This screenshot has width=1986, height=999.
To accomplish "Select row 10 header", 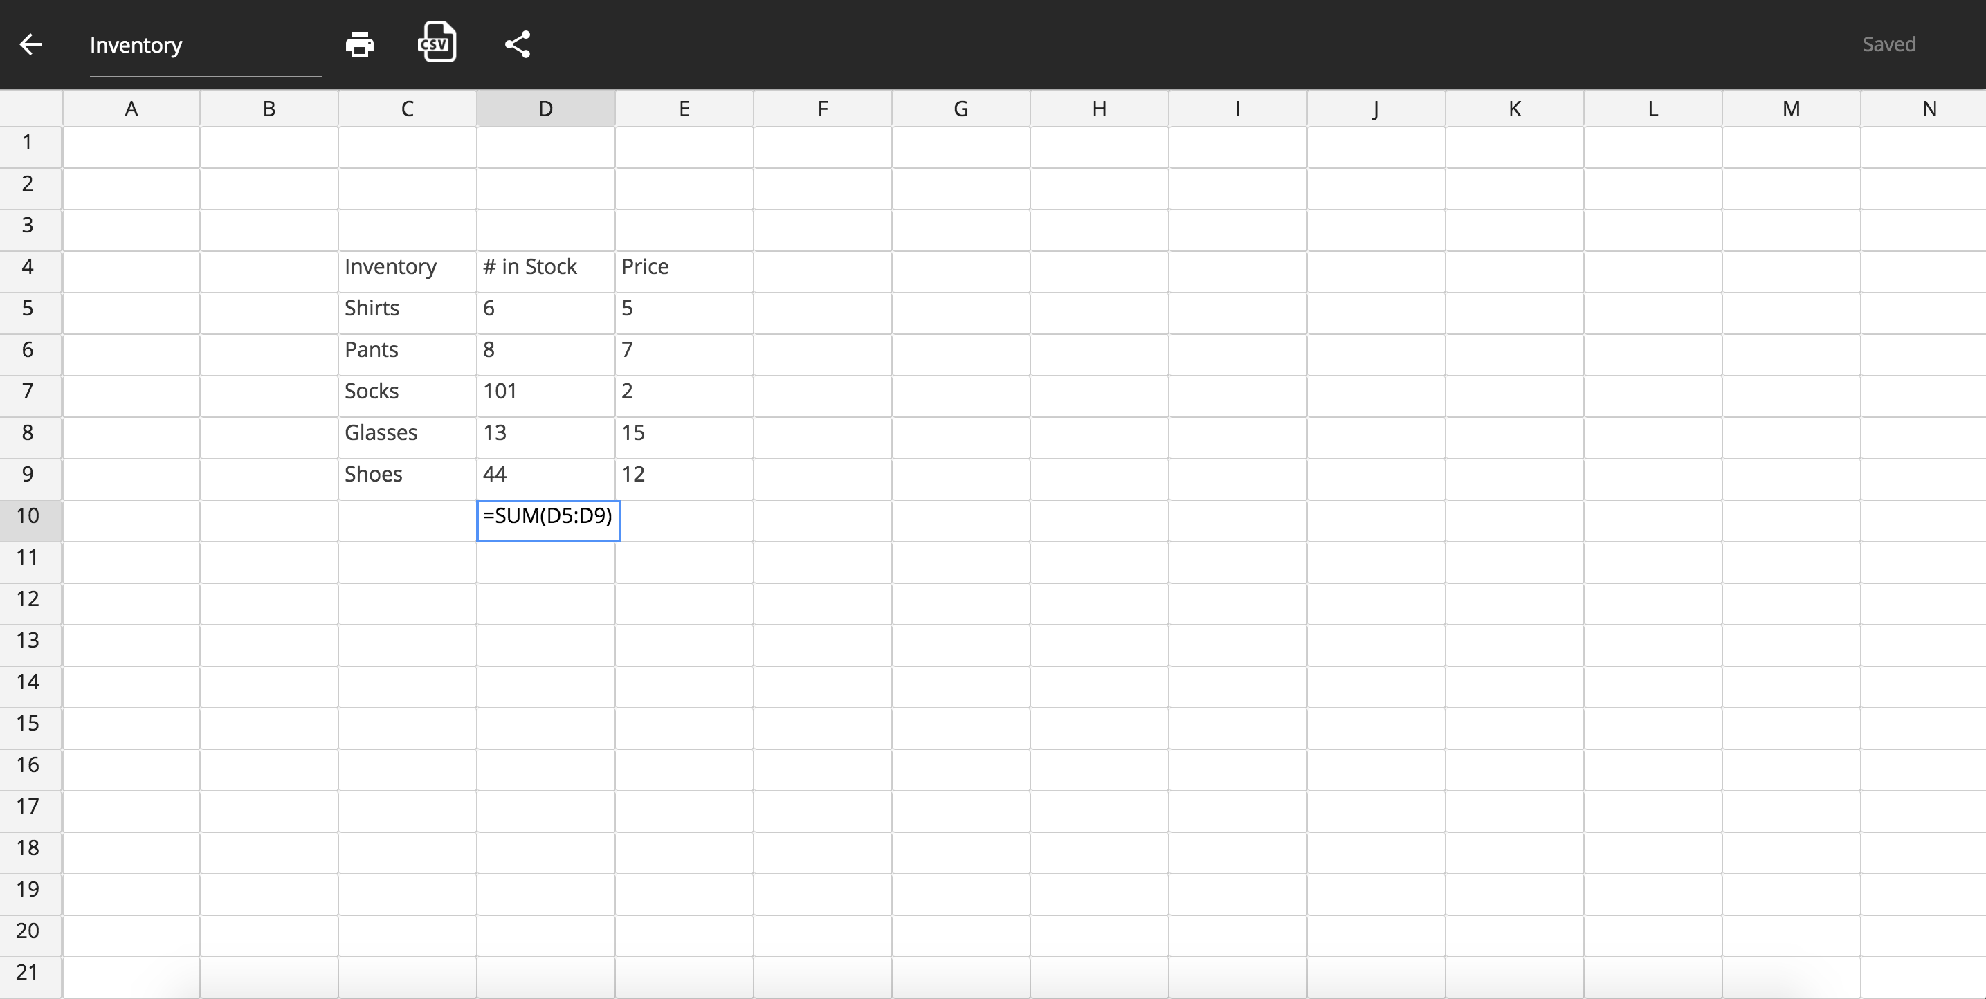I will point(31,520).
